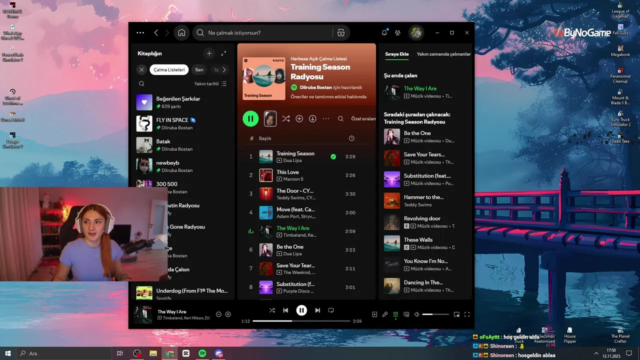Navigate back with the left arrow
Screen dimensions: 640x360
(x=156, y=32)
